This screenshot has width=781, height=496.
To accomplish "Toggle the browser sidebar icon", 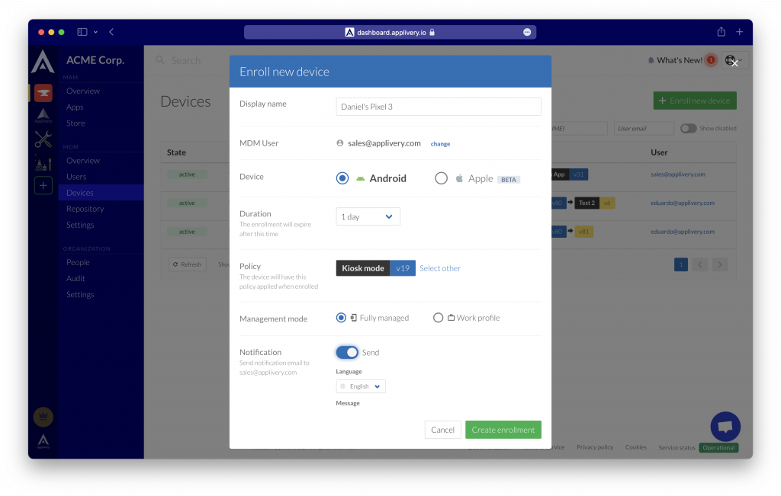I will coord(82,32).
